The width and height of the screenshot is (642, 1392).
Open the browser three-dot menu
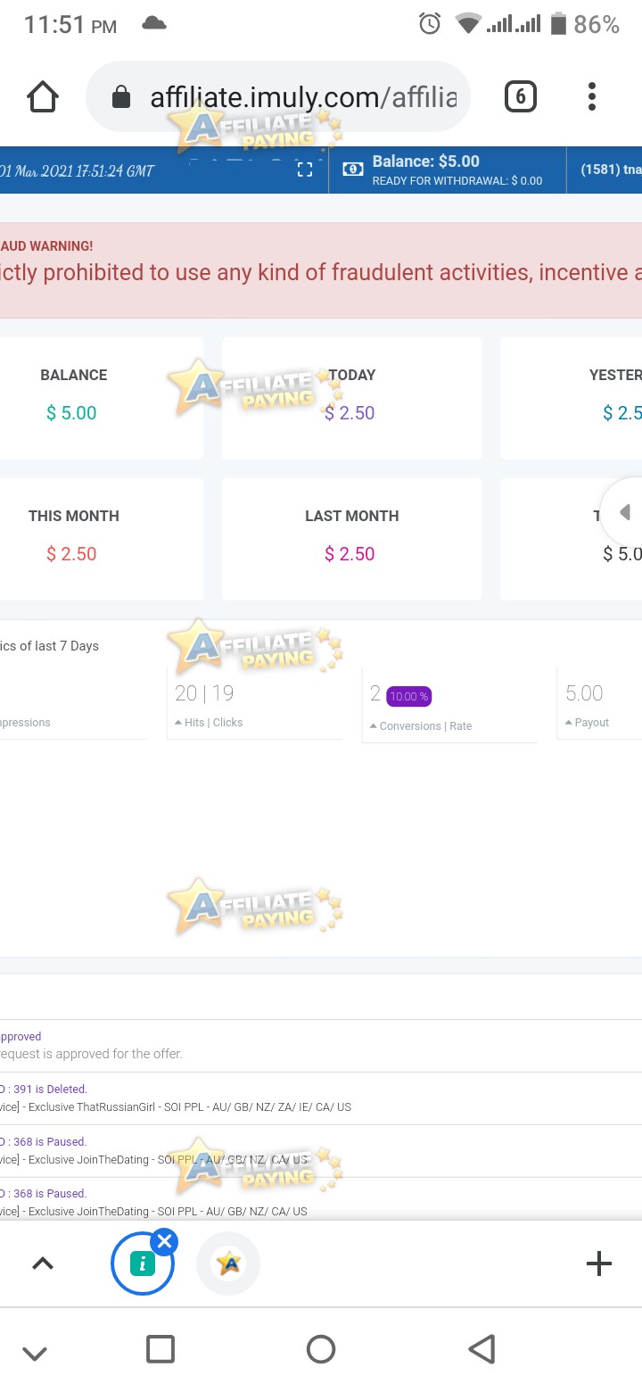(x=592, y=96)
